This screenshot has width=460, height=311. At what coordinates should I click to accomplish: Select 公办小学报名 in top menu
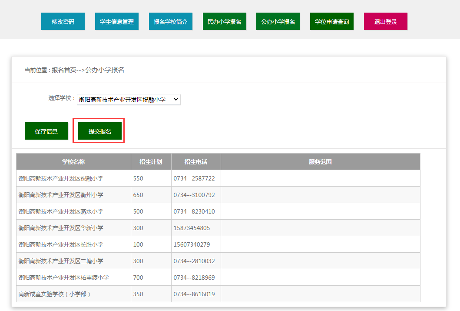click(x=278, y=21)
